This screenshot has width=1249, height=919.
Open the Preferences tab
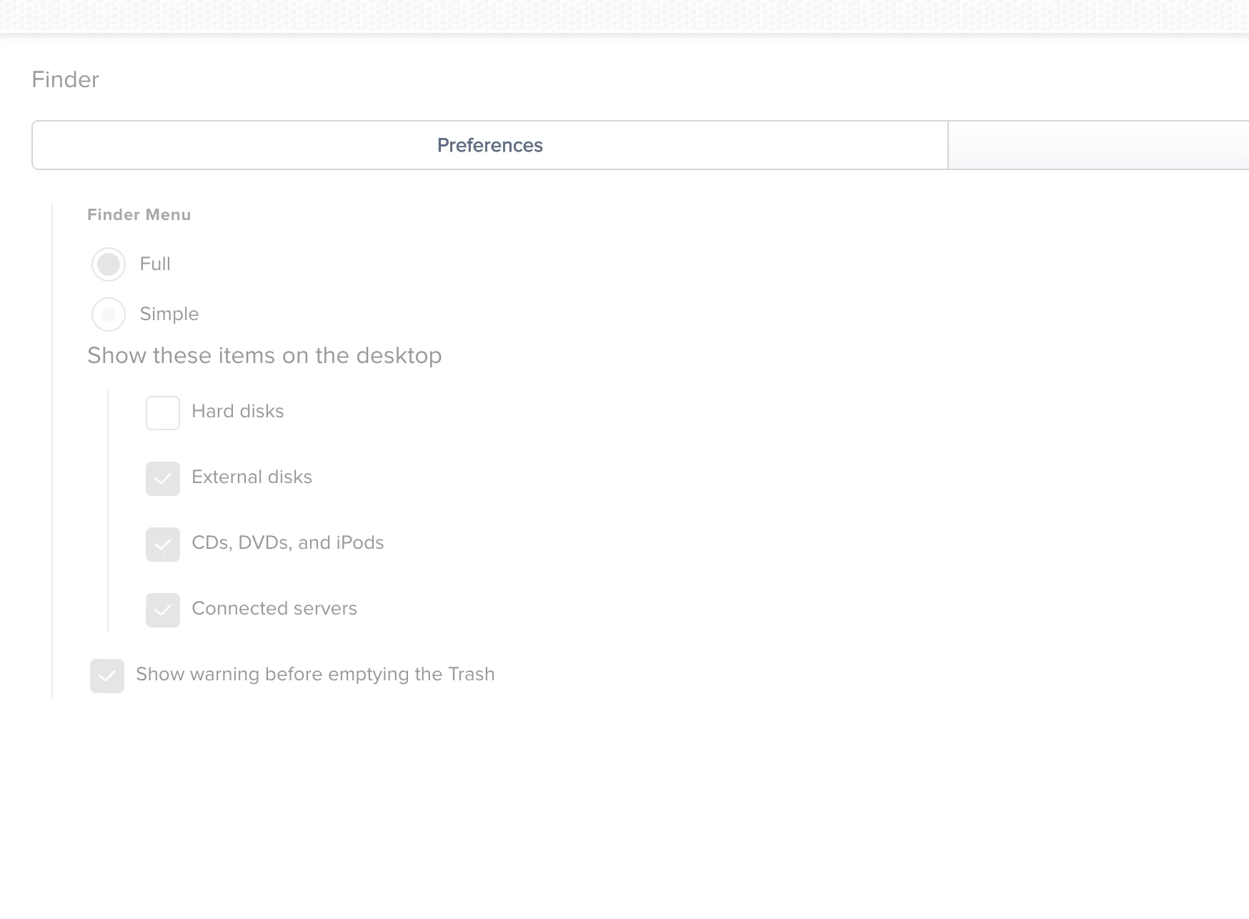point(490,145)
